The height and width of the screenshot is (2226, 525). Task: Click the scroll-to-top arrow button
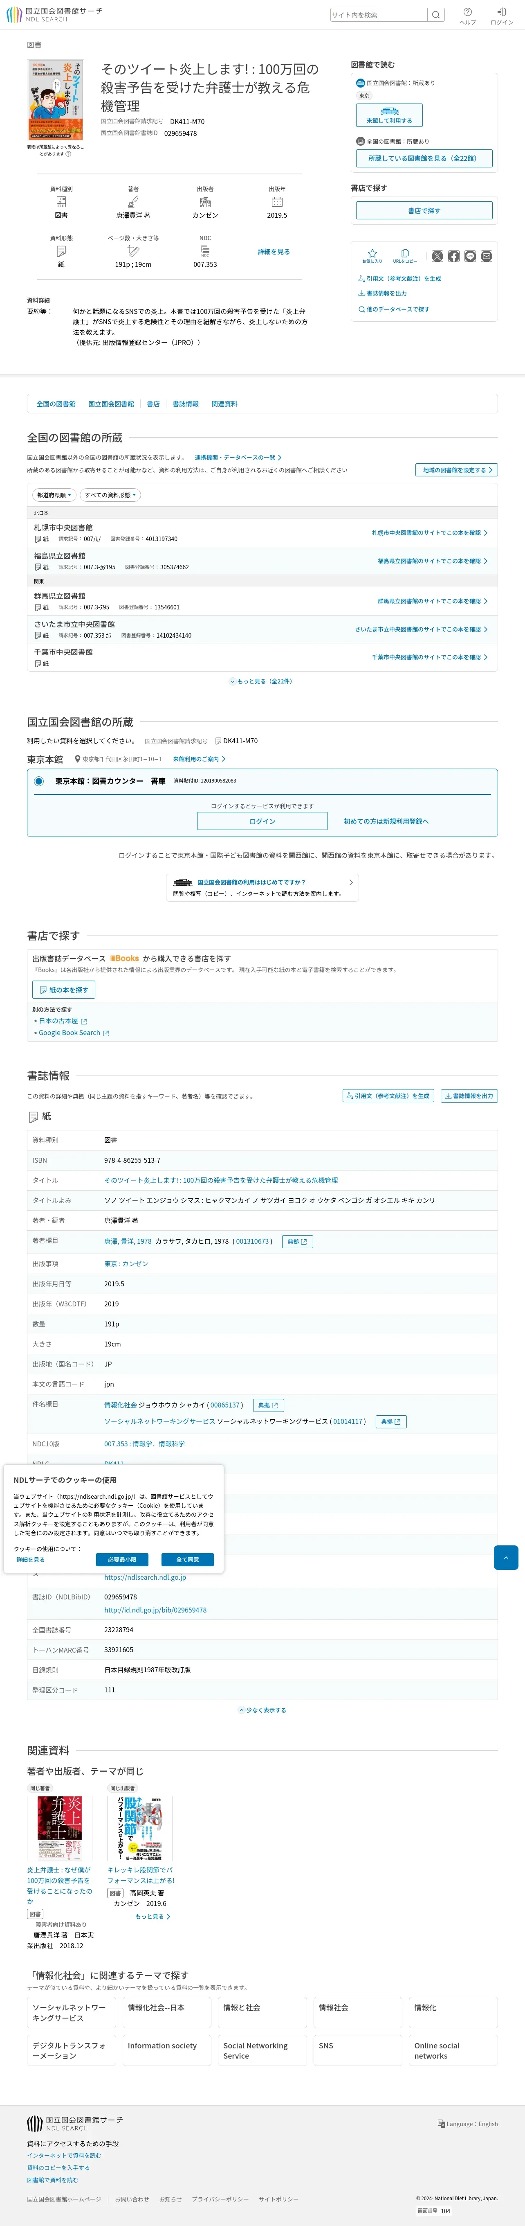506,1558
